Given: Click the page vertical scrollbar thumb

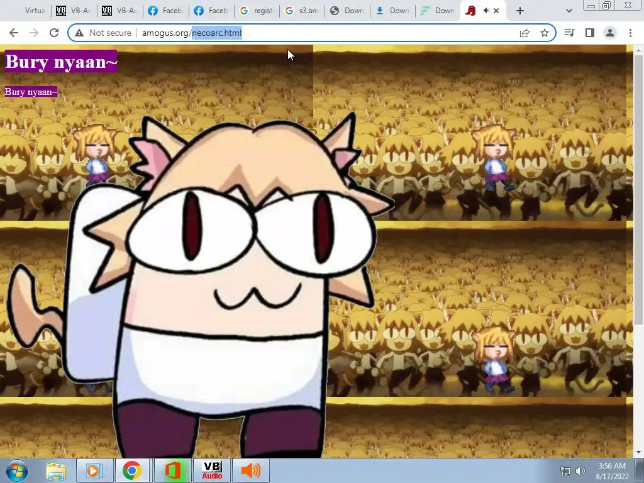Looking at the screenshot, I should coord(639,189).
